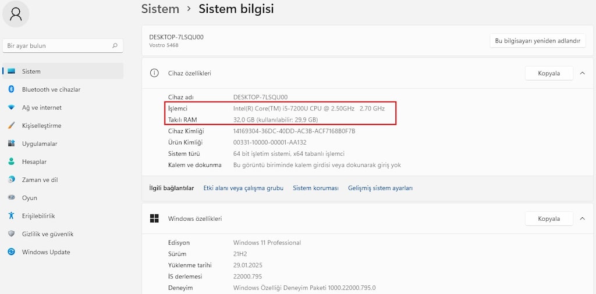Click the Uygulamalar apps icon
This screenshot has height=294, width=596.
pos(11,144)
